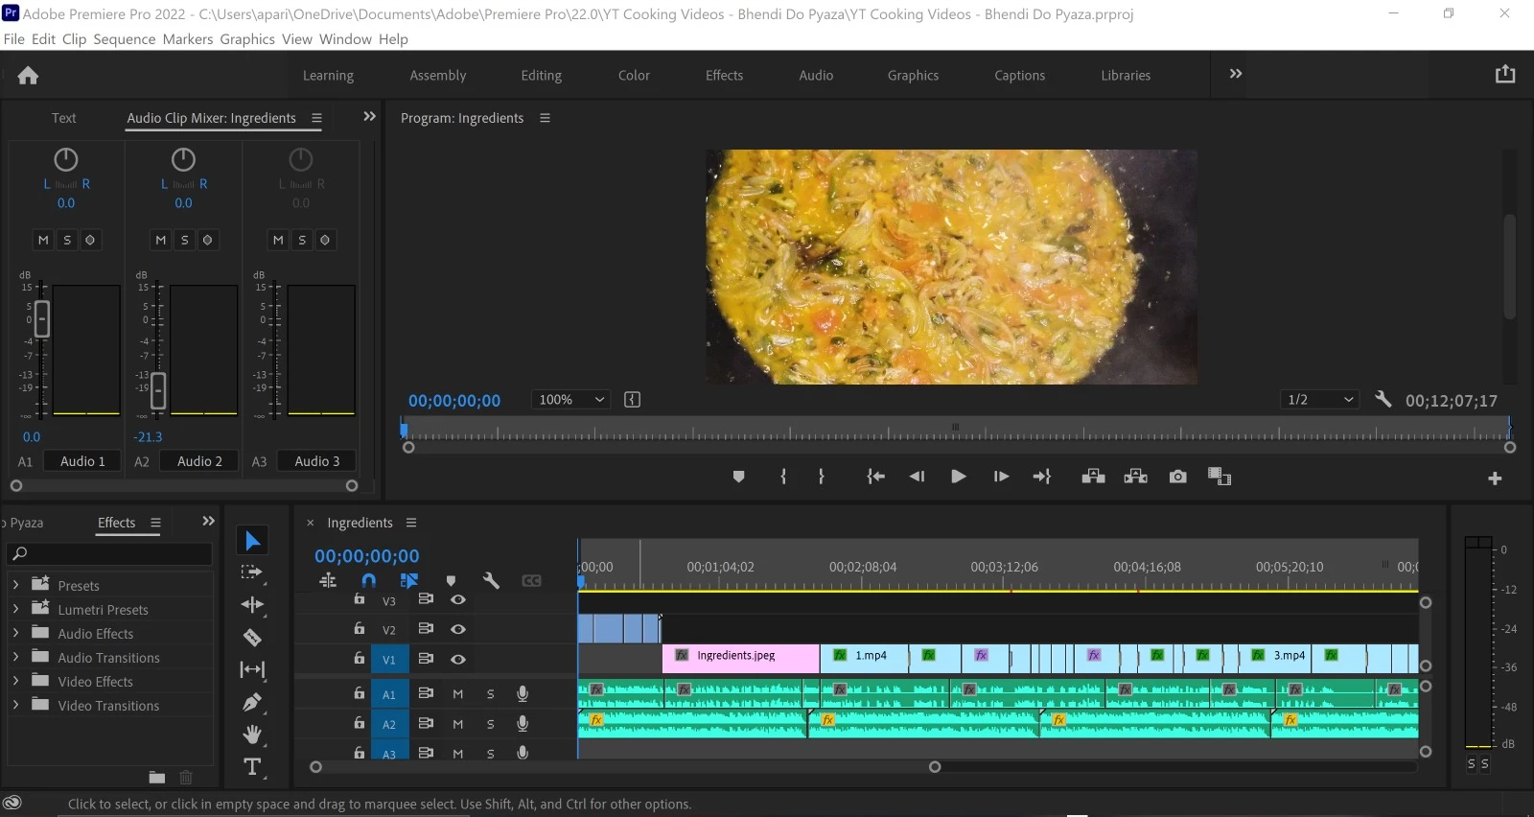Screen dimensions: 1534x817
Task: Toggle timeline snapping magnet icon
Action: (369, 580)
